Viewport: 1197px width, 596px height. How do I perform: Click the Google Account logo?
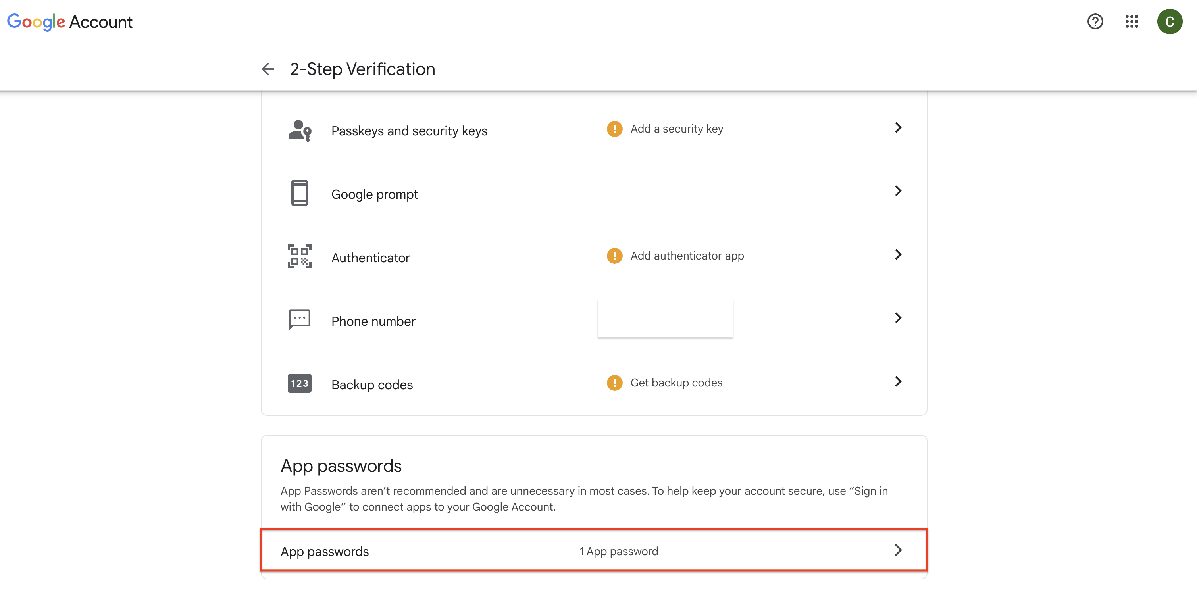coord(70,22)
